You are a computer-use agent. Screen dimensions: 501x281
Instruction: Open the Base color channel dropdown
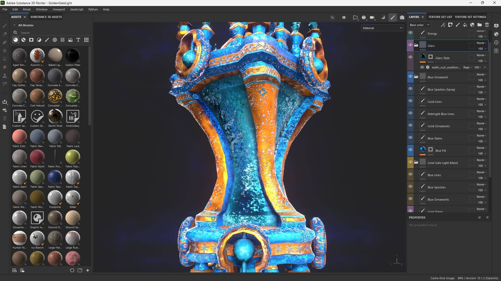419,25
